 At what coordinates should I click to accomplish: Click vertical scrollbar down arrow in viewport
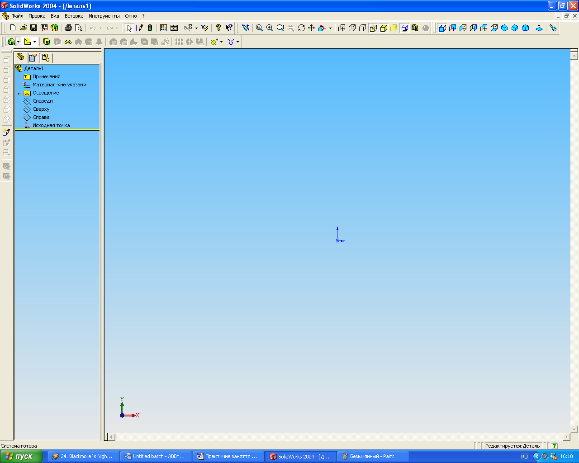[x=574, y=429]
